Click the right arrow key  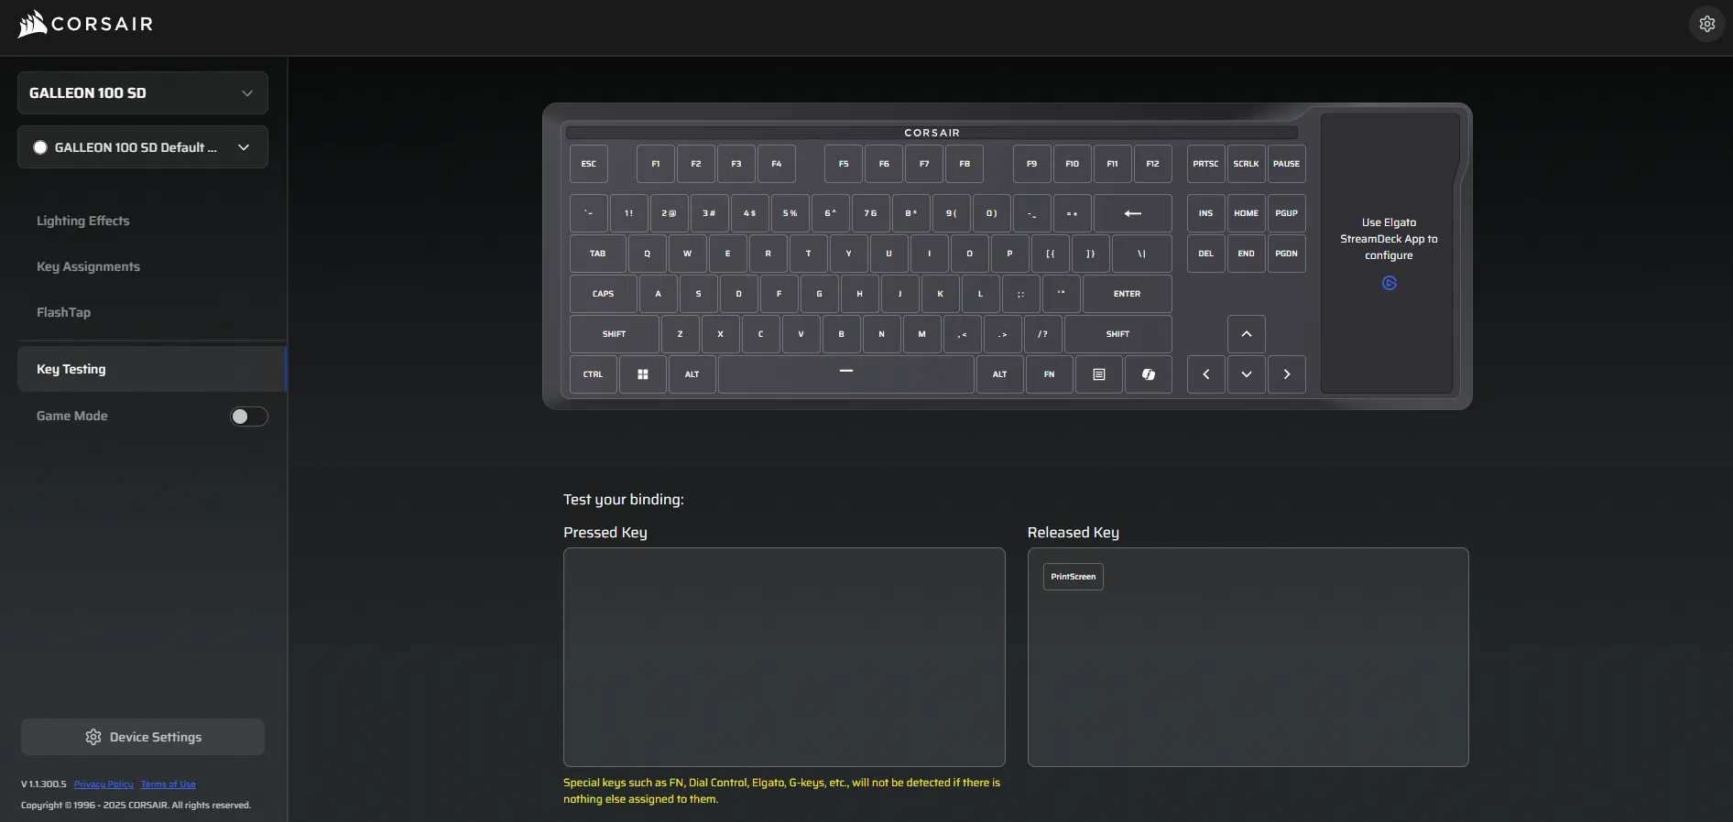pyautogui.click(x=1287, y=374)
